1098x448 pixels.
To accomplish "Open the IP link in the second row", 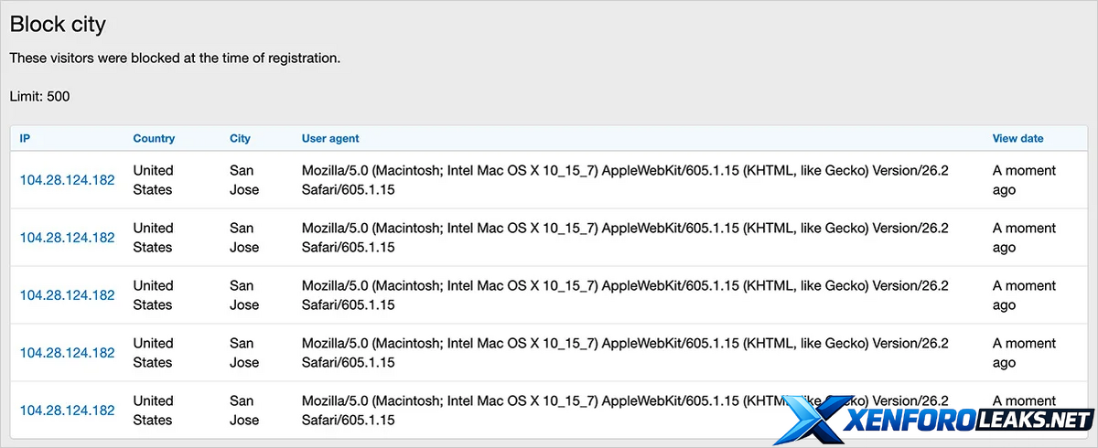I will [x=68, y=238].
